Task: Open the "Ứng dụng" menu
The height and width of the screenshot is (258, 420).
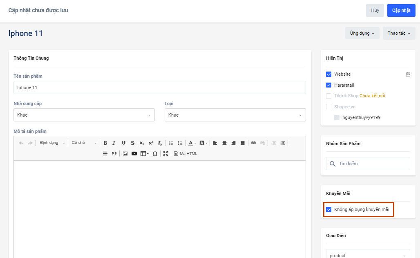Action: tap(362, 33)
